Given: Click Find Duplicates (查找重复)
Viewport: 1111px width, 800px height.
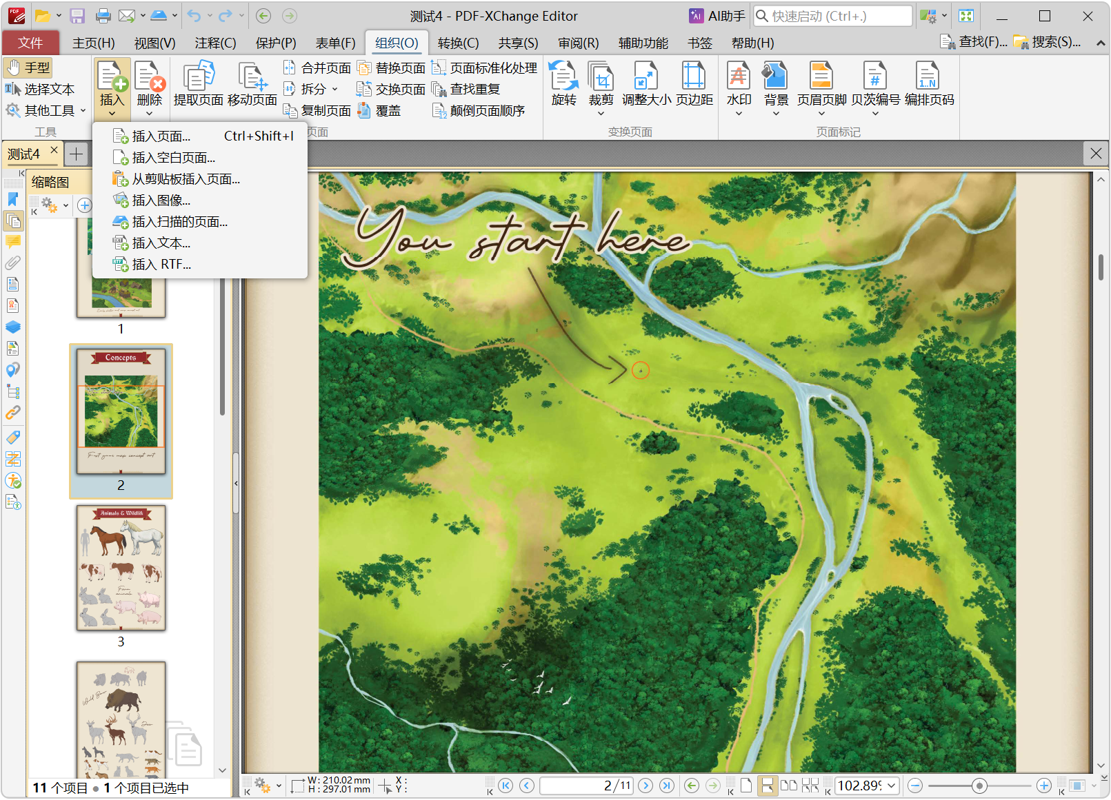Looking at the screenshot, I should coord(466,90).
